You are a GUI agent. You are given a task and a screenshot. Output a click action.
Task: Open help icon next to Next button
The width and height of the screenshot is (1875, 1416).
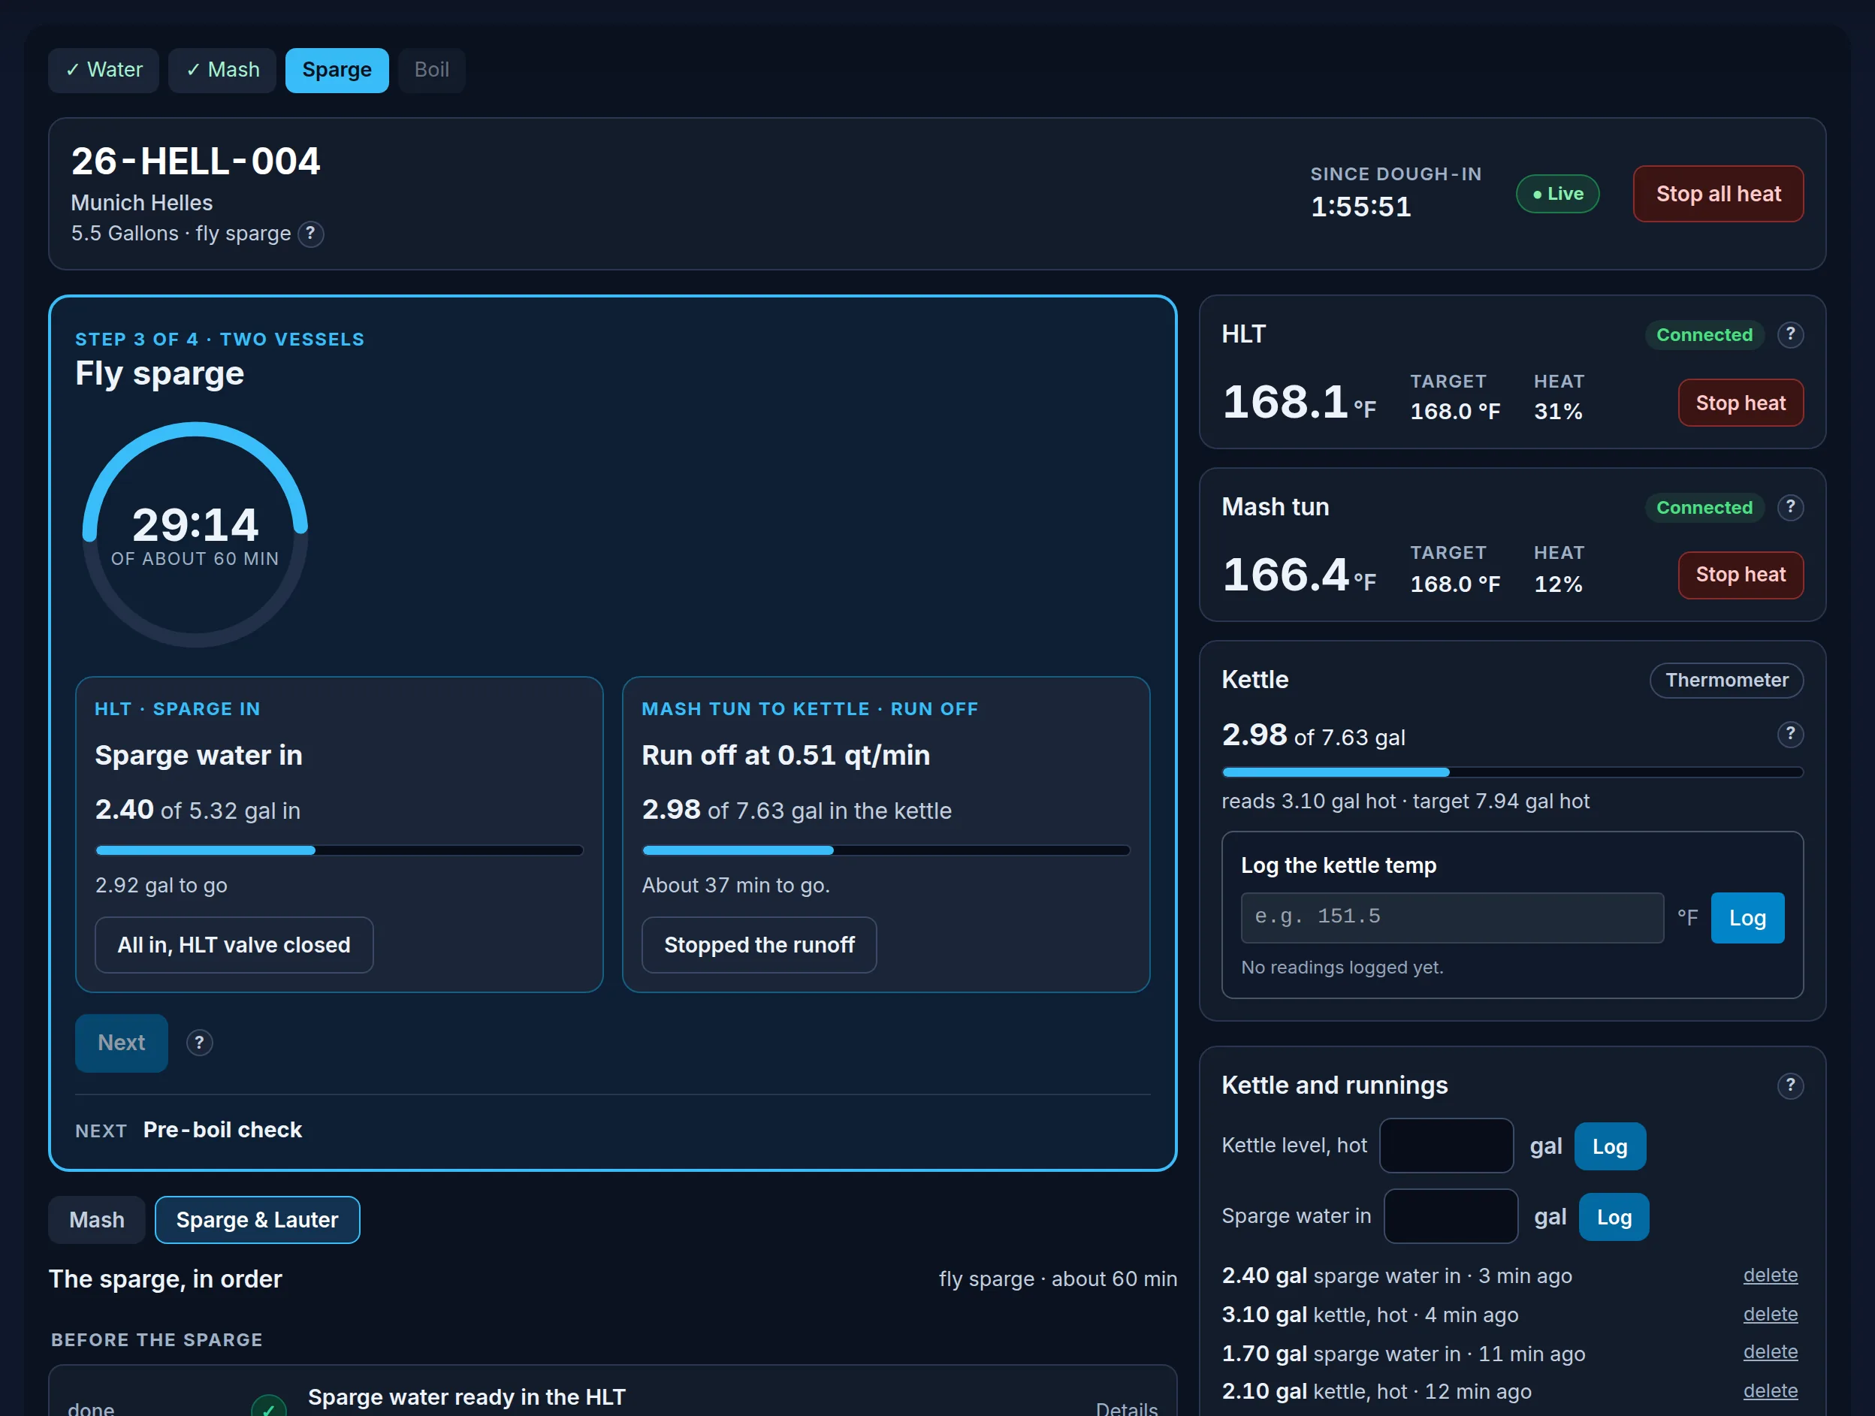coord(199,1043)
